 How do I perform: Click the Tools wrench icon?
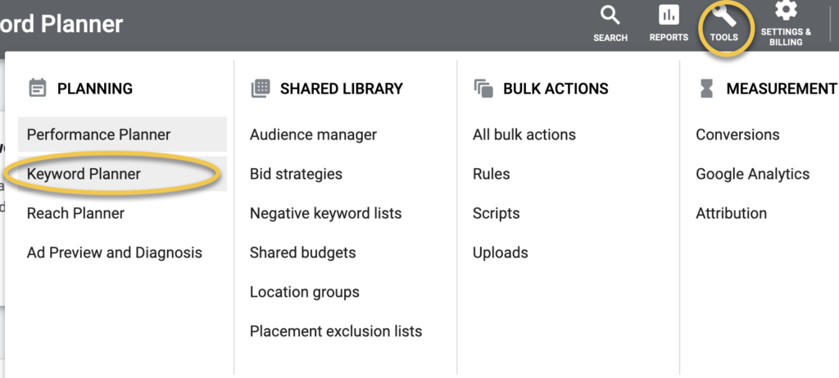(723, 16)
